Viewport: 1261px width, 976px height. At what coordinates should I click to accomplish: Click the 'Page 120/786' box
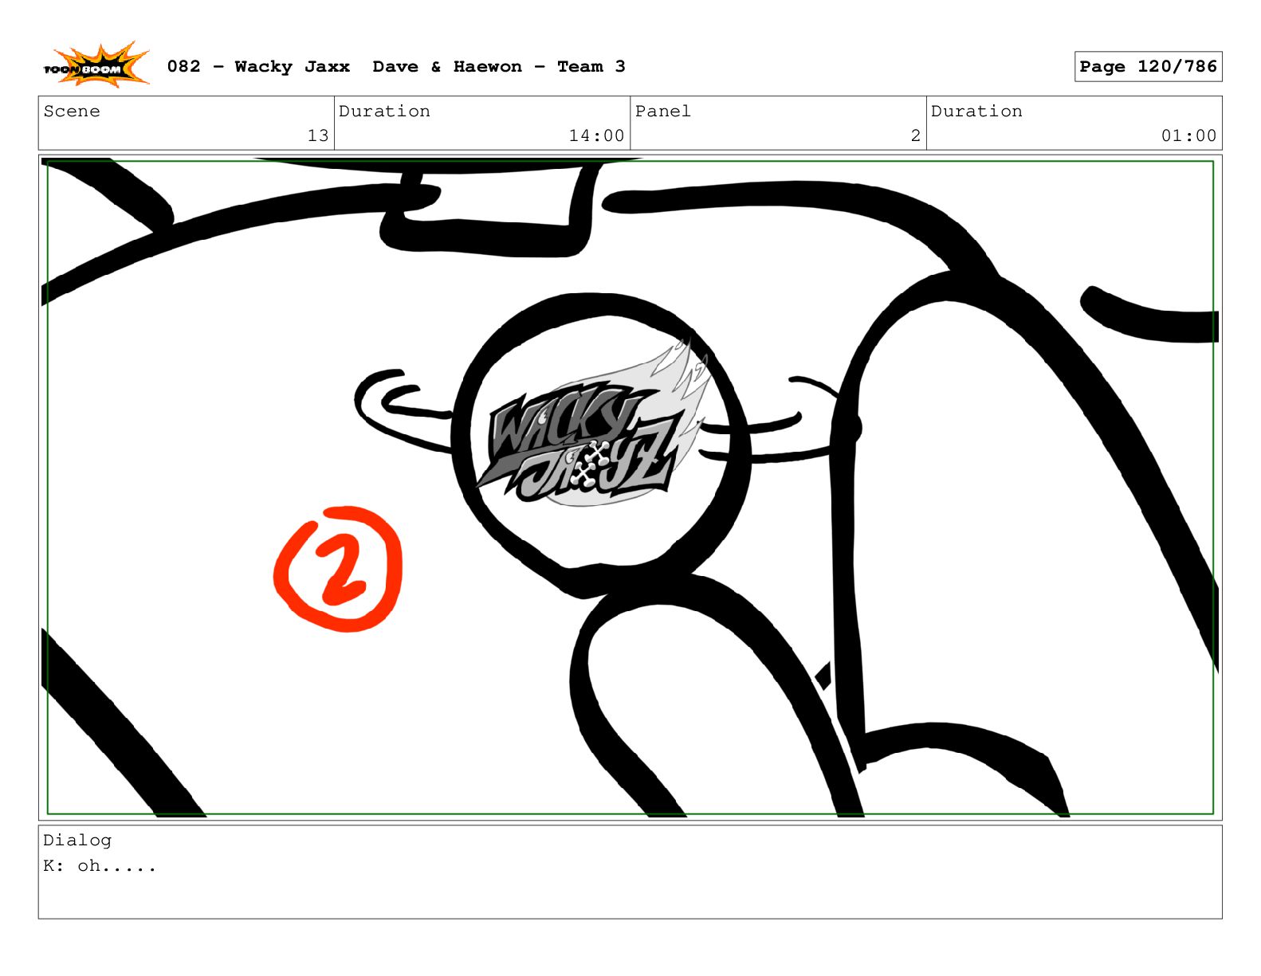1148,67
